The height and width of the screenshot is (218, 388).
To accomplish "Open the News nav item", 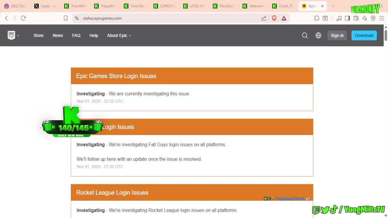I will click(x=58, y=35).
